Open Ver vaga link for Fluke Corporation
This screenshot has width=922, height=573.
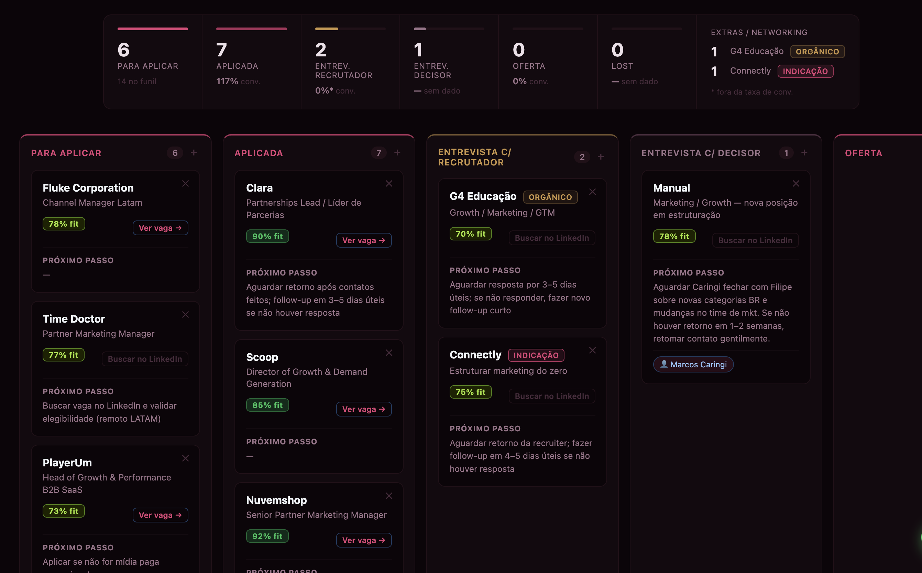click(160, 228)
